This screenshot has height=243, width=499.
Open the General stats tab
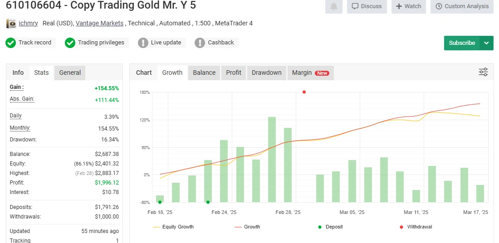pos(70,73)
